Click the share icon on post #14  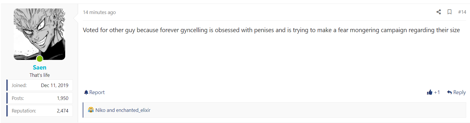click(438, 12)
